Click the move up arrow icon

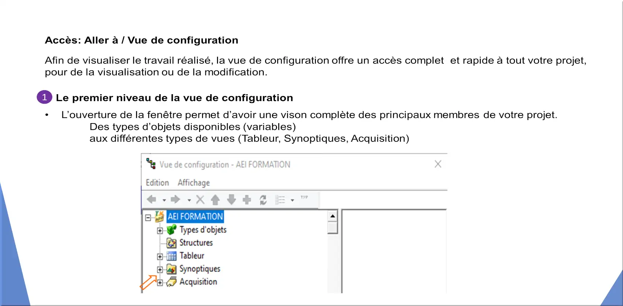click(x=215, y=200)
